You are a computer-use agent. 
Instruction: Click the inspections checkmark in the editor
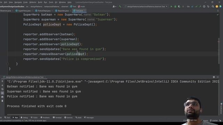(218, 15)
